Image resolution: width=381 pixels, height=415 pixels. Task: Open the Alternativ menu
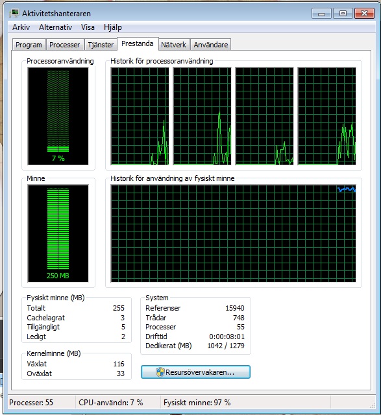55,27
